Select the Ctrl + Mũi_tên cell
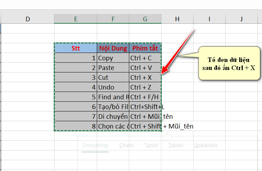Viewport: 262px width, 171px height. pos(145,116)
